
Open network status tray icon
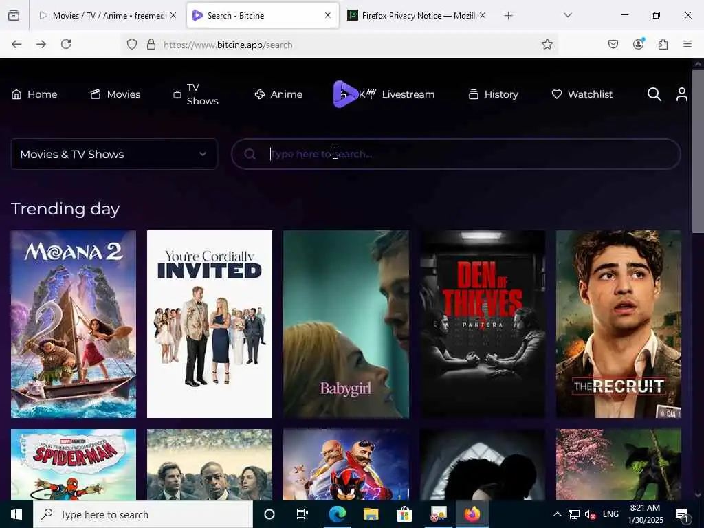pos(574,514)
